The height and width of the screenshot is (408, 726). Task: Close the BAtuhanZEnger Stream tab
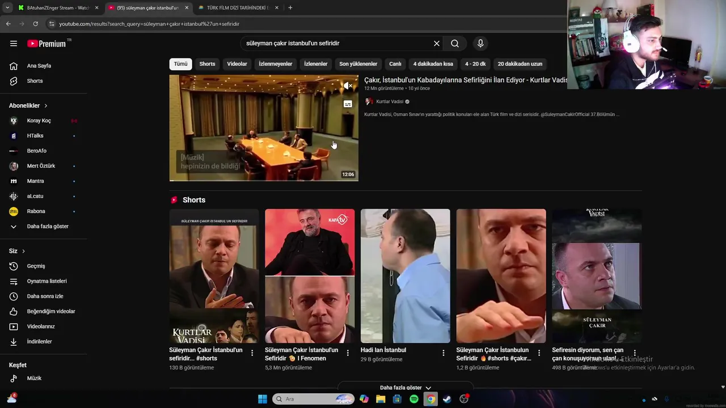[96, 8]
